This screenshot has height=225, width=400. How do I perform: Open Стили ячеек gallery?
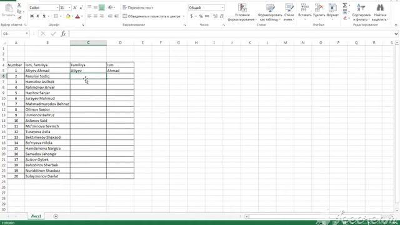289,12
